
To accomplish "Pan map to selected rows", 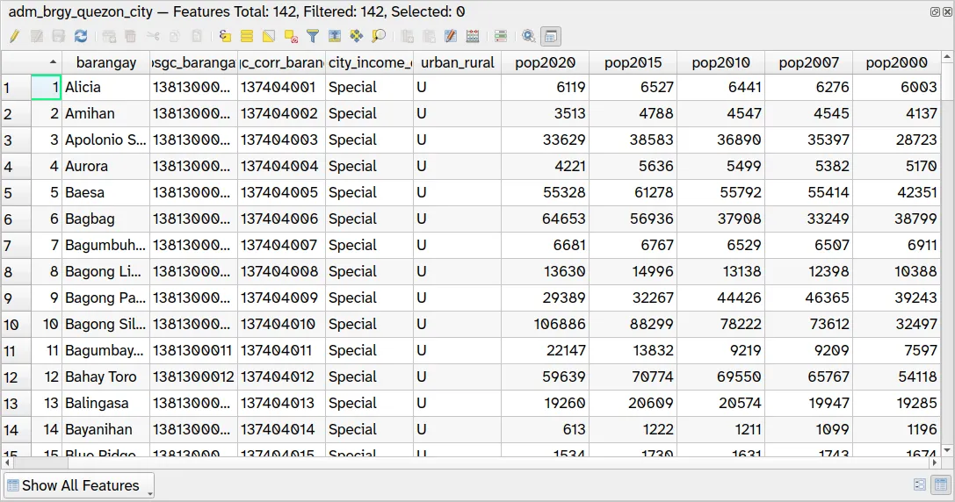I will coord(357,36).
